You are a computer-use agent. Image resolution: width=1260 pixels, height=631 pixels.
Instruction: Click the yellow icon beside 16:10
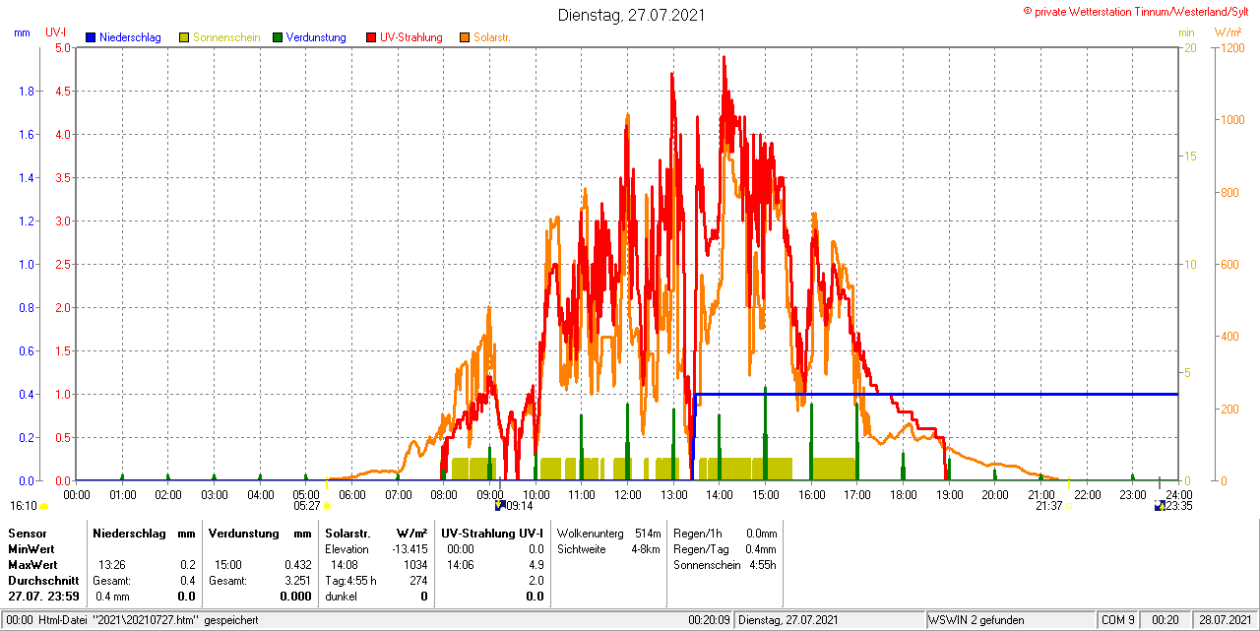pos(43,506)
